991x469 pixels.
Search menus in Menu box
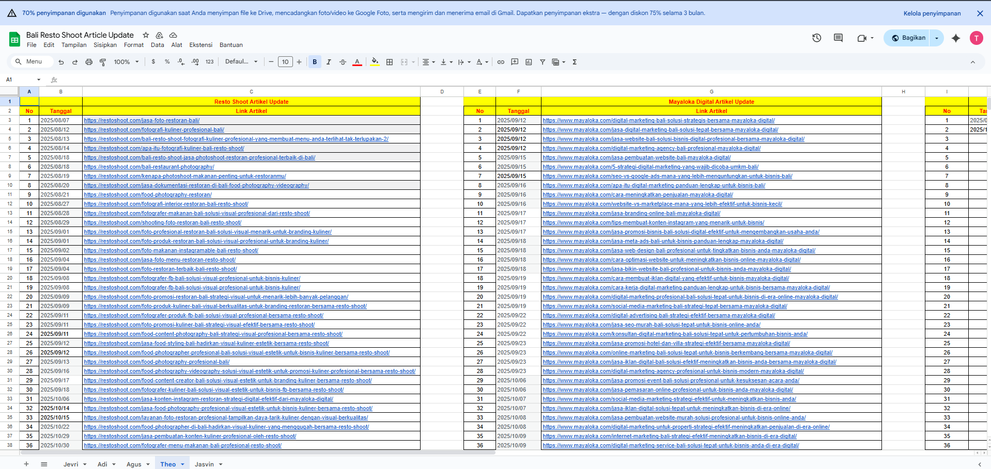32,62
